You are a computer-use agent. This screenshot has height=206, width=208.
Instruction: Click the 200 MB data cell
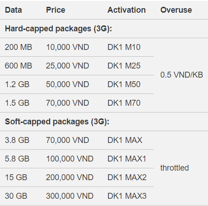(19, 47)
